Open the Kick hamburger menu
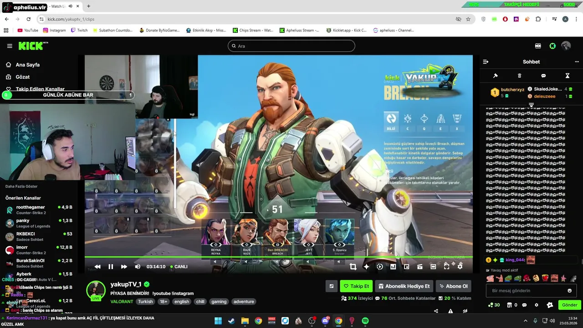The image size is (583, 328). click(x=10, y=46)
